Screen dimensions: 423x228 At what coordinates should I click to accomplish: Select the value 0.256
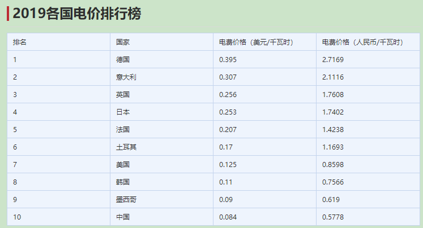pos(228,95)
